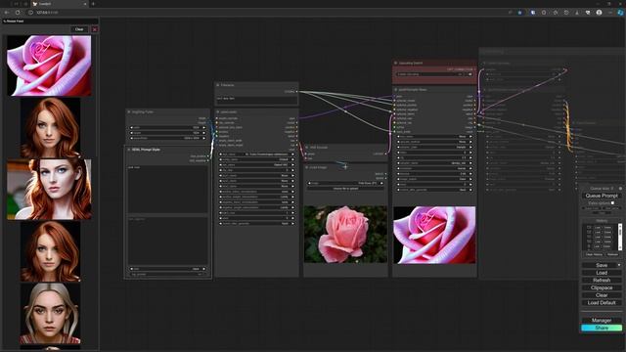Add this page to favorites with the star icon
Viewport: 626px width, 352px height.
tap(519, 13)
